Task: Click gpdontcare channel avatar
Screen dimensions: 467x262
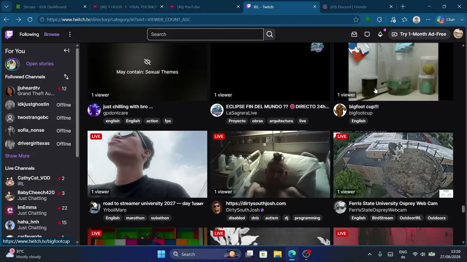Action: pyautogui.click(x=94, y=110)
